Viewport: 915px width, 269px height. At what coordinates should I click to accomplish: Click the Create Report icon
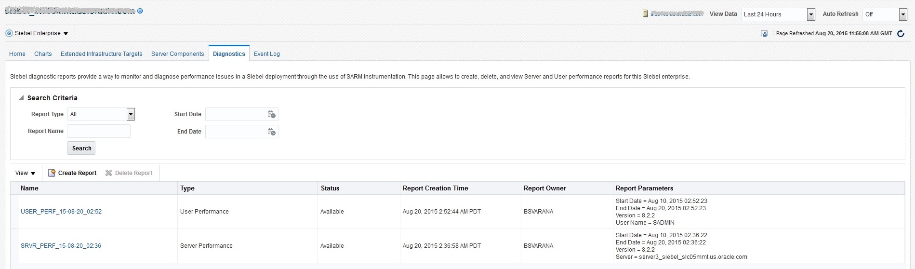[x=52, y=173]
